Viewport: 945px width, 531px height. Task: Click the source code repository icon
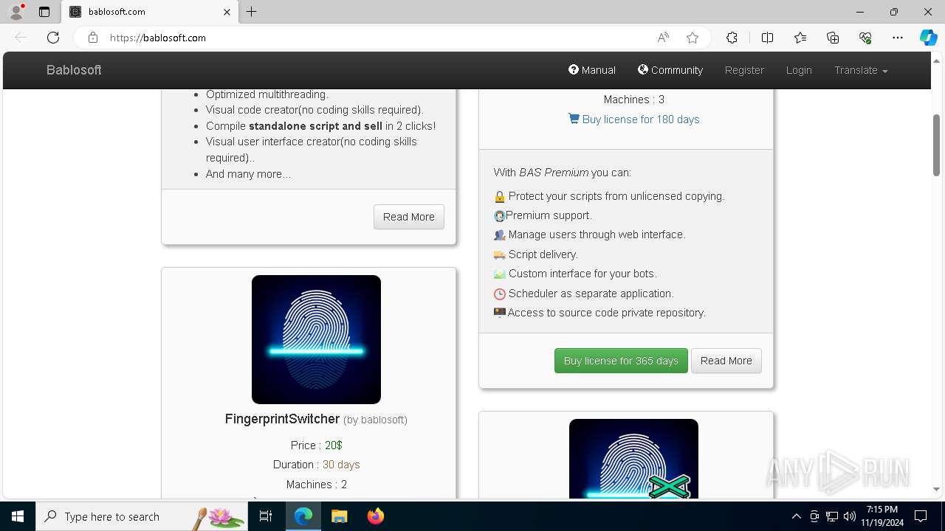pos(500,313)
